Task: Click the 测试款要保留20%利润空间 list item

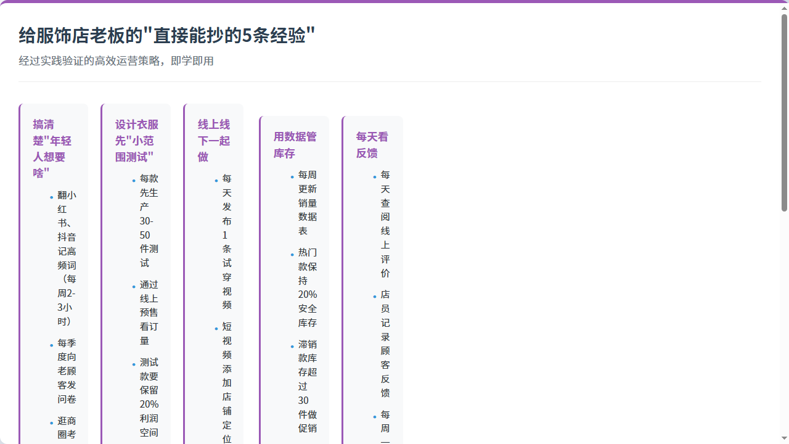Action: click(149, 398)
